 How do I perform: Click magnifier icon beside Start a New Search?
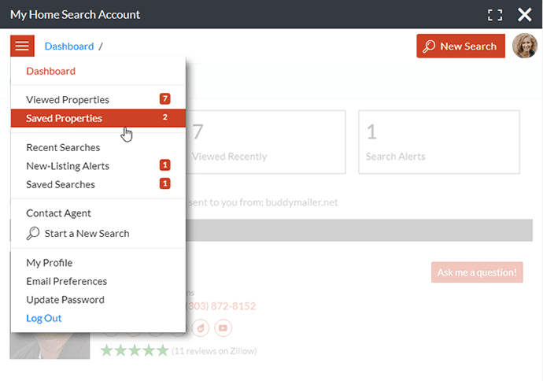[33, 233]
